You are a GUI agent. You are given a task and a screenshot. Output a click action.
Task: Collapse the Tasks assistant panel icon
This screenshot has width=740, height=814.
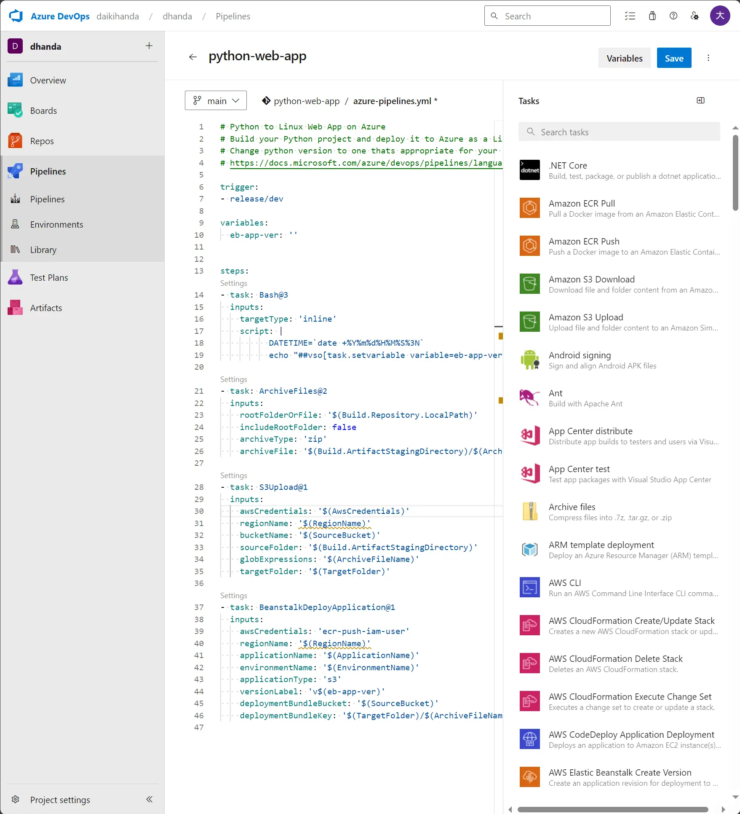701,100
